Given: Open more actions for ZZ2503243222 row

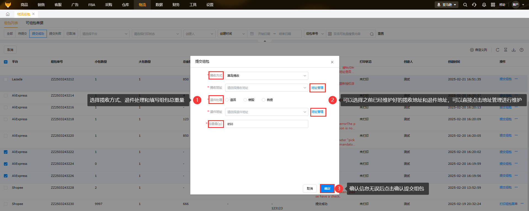Looking at the screenshot, I should pos(516,152).
